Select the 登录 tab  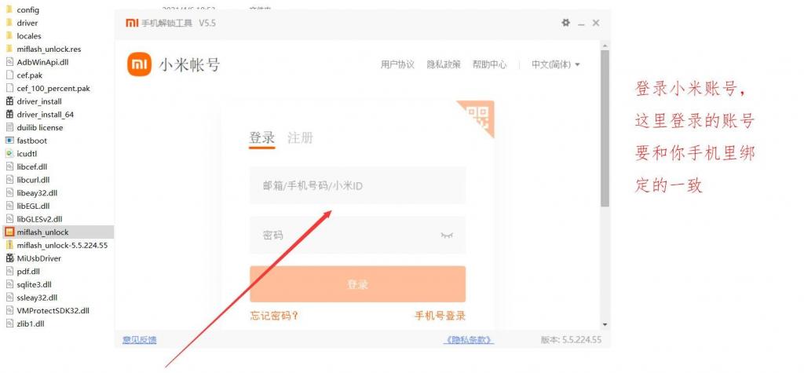pos(262,137)
